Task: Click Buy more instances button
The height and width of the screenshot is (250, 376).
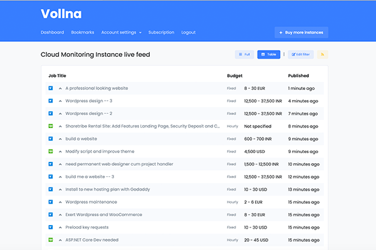Action: tap(301, 32)
